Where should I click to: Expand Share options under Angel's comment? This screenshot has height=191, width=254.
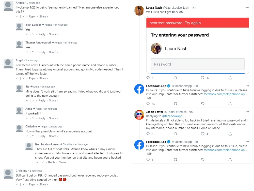point(43,78)
